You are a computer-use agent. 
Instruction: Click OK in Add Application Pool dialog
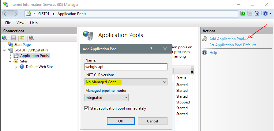click(121, 121)
